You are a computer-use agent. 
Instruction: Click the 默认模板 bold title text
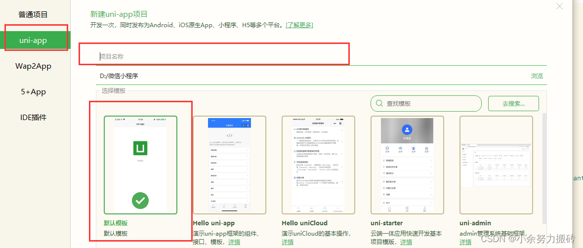[x=116, y=223]
